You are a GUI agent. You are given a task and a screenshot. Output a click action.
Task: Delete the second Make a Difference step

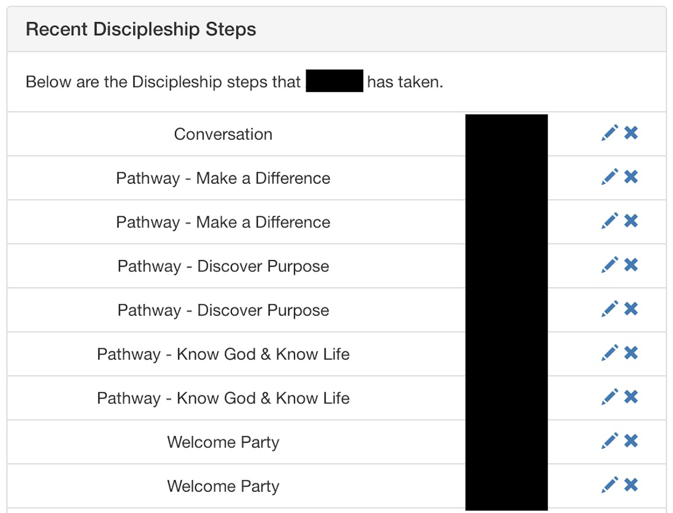[x=631, y=221]
